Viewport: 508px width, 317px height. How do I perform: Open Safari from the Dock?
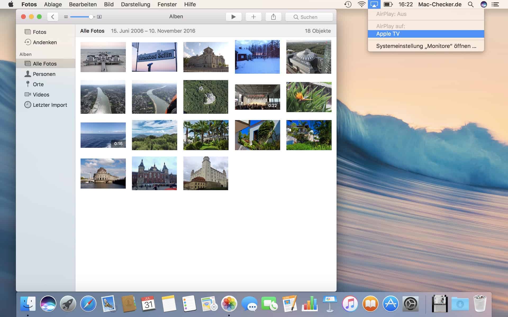tap(88, 304)
